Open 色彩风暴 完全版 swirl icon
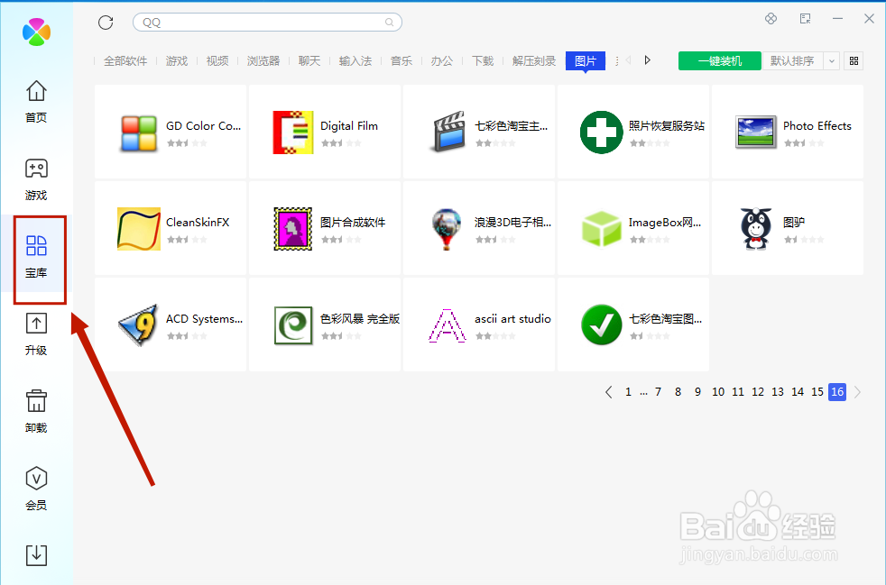Image resolution: width=886 pixels, height=585 pixels. coord(292,325)
